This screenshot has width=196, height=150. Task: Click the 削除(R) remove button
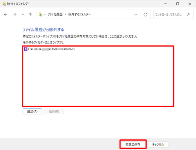click(54, 112)
